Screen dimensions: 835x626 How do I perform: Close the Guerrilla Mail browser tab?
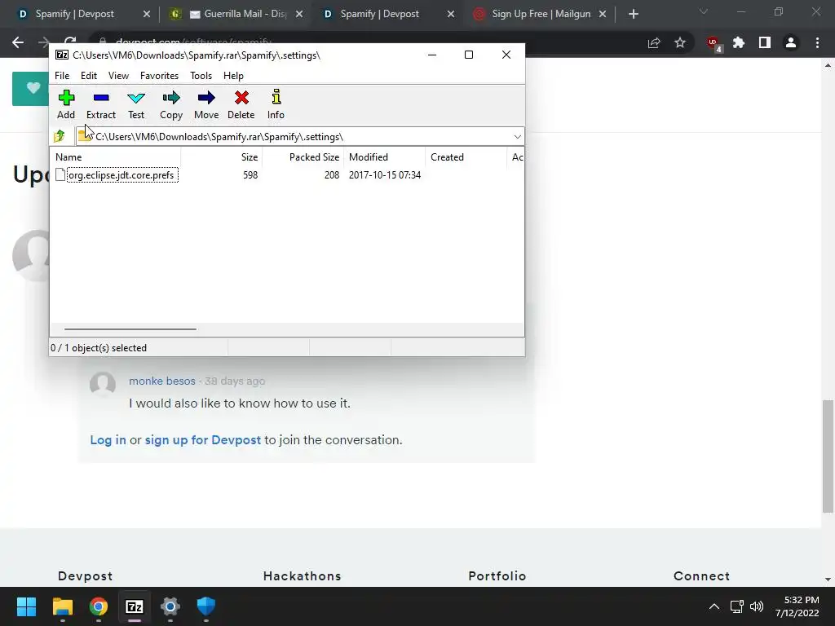point(299,15)
